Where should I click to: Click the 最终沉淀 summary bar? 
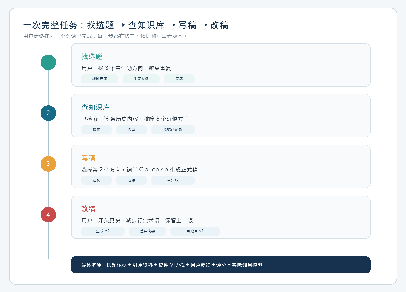(x=221, y=265)
